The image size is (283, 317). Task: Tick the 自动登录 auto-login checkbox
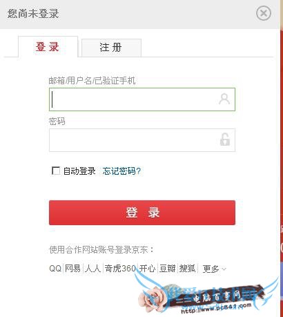pyautogui.click(x=56, y=171)
